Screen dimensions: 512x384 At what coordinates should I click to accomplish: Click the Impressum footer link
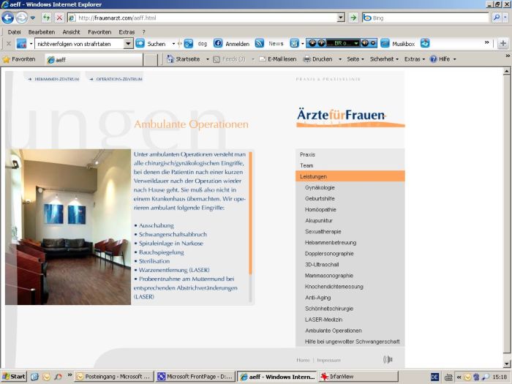[328, 360]
